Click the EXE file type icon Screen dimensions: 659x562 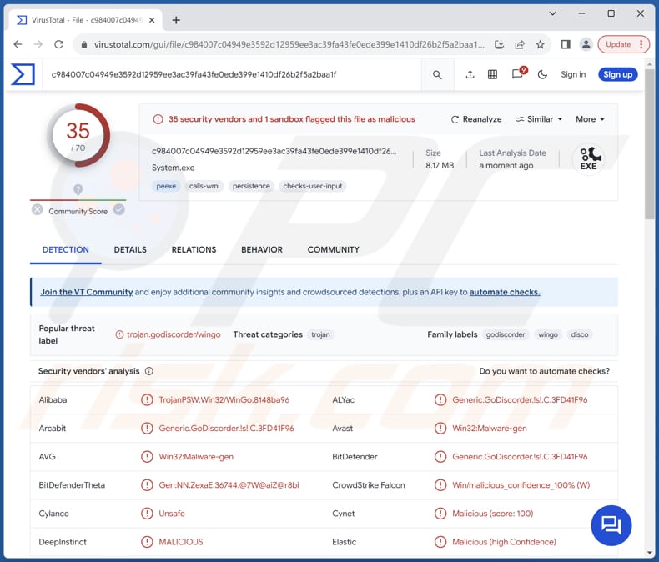pyautogui.click(x=589, y=158)
